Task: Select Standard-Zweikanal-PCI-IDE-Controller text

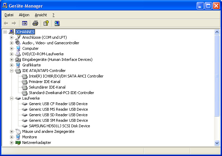Action: coord(61,93)
